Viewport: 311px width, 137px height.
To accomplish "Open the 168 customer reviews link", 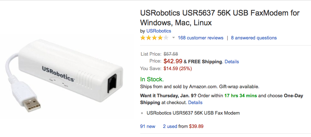I will click(200, 38).
